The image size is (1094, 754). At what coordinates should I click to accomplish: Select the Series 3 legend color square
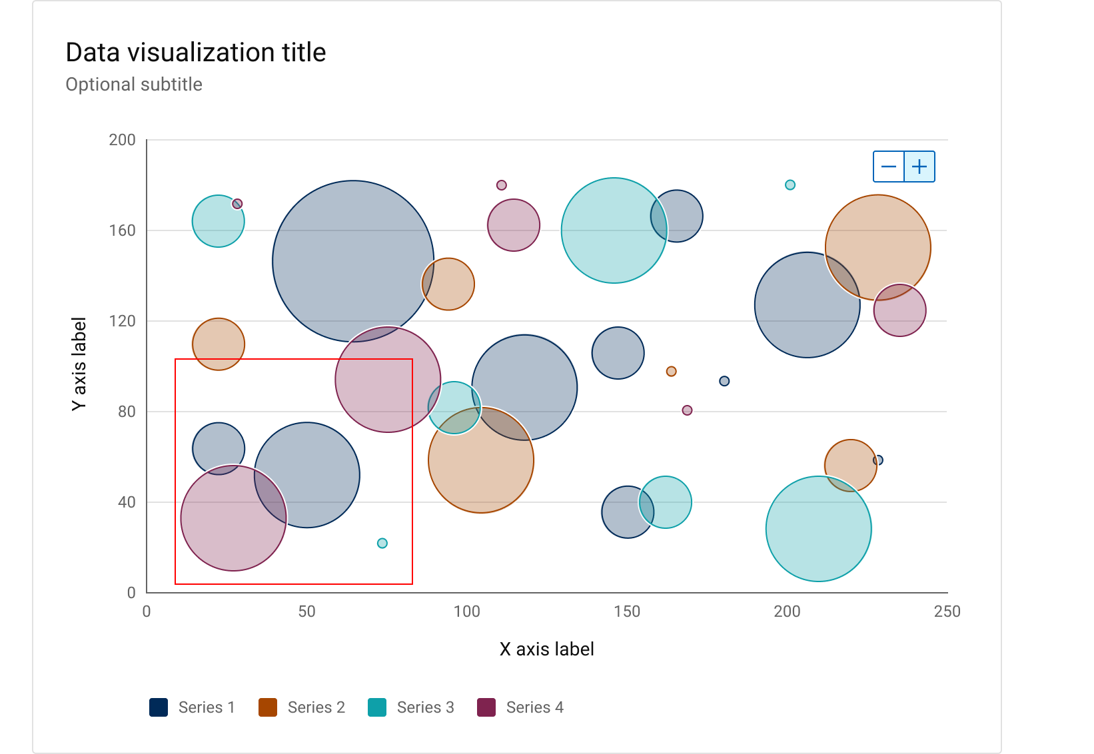[x=376, y=707]
